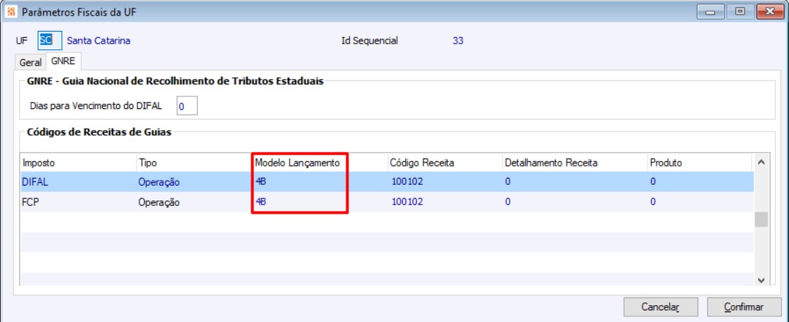Select the DIFAL row
This screenshot has height=322, width=789.
point(387,182)
